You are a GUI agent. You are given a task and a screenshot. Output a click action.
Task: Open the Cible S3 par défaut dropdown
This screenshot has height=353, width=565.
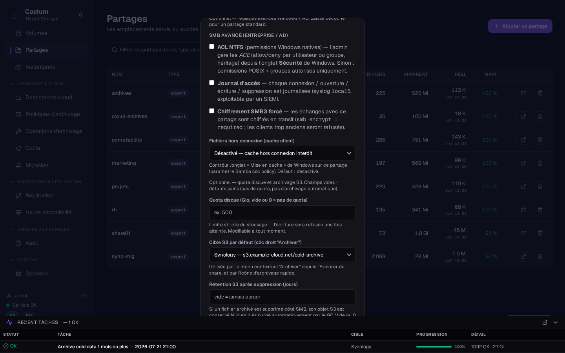tap(282, 255)
